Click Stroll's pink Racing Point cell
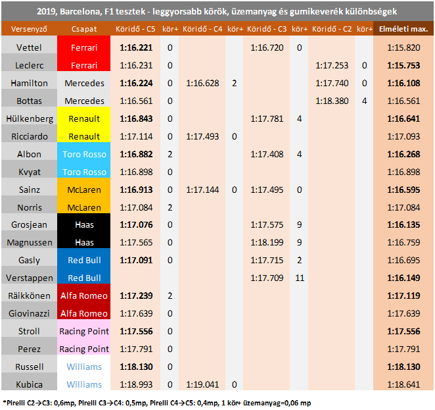This screenshot has height=410, width=435. click(x=84, y=328)
